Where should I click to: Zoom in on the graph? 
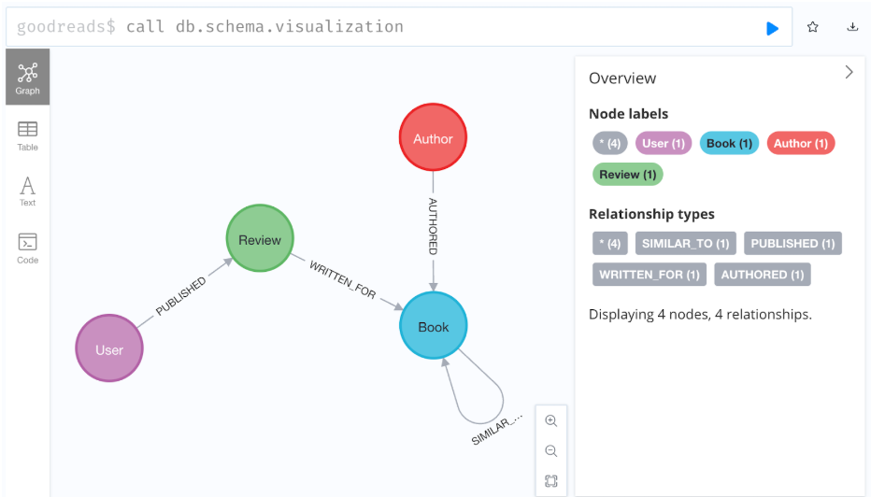551,421
